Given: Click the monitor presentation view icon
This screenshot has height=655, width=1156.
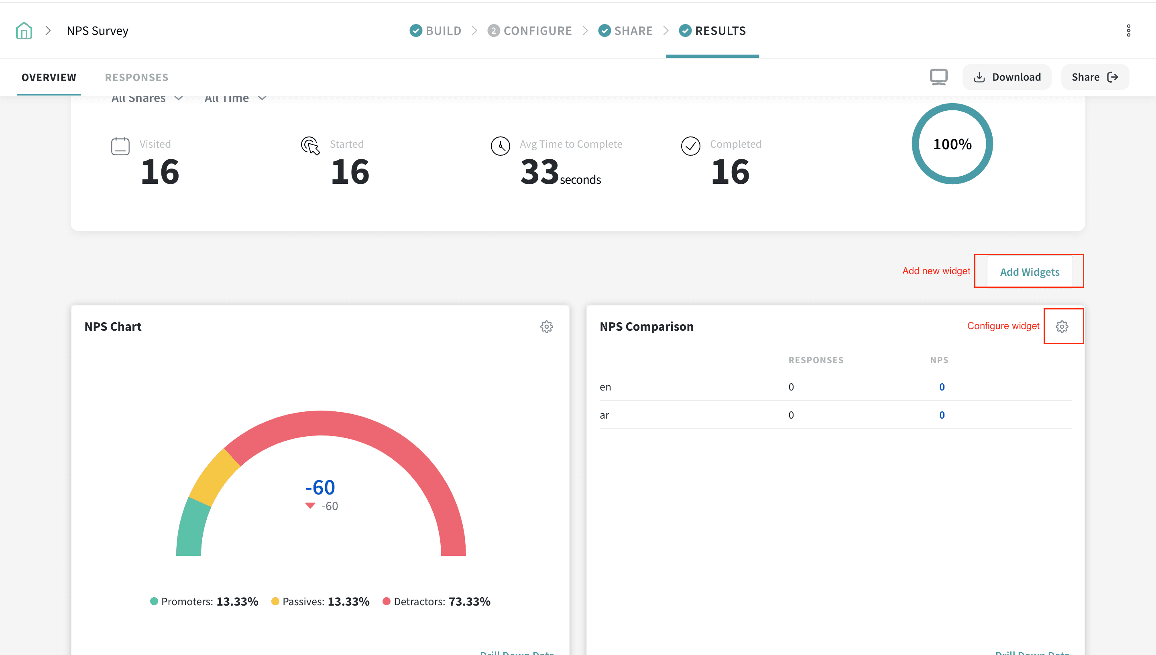Looking at the screenshot, I should pos(938,77).
